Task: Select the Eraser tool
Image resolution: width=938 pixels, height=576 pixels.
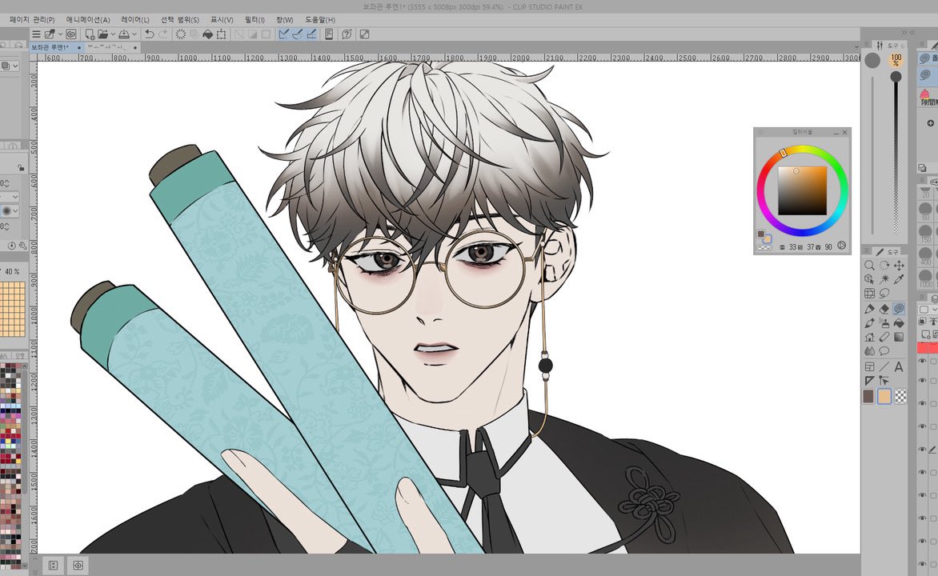Action: [x=885, y=310]
